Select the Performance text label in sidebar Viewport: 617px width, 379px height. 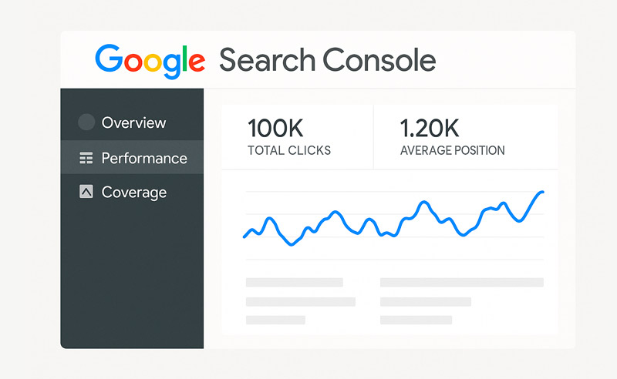pos(144,158)
